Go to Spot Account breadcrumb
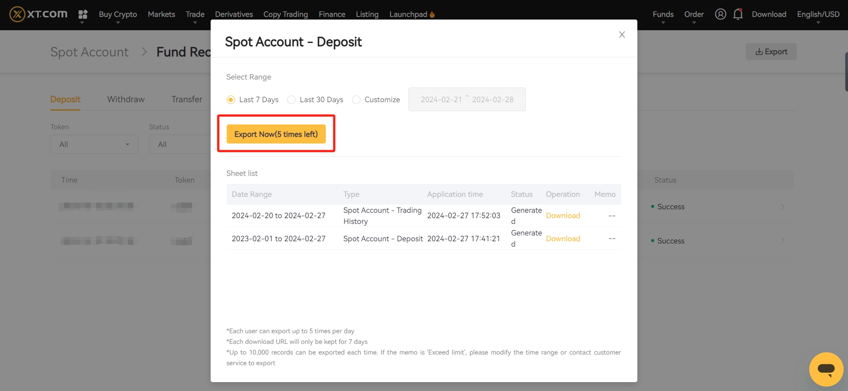Viewport: 848px width, 391px height. tap(89, 52)
